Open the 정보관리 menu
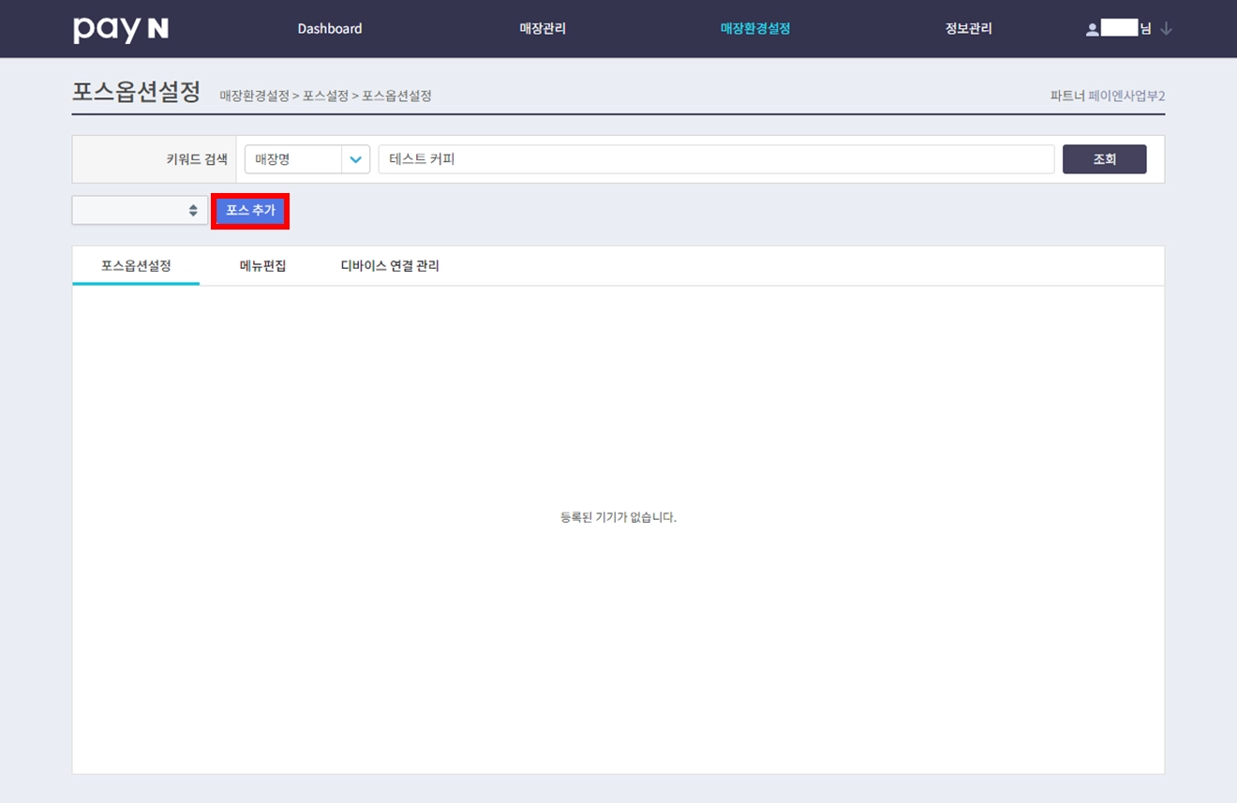The height and width of the screenshot is (803, 1237). [x=968, y=29]
